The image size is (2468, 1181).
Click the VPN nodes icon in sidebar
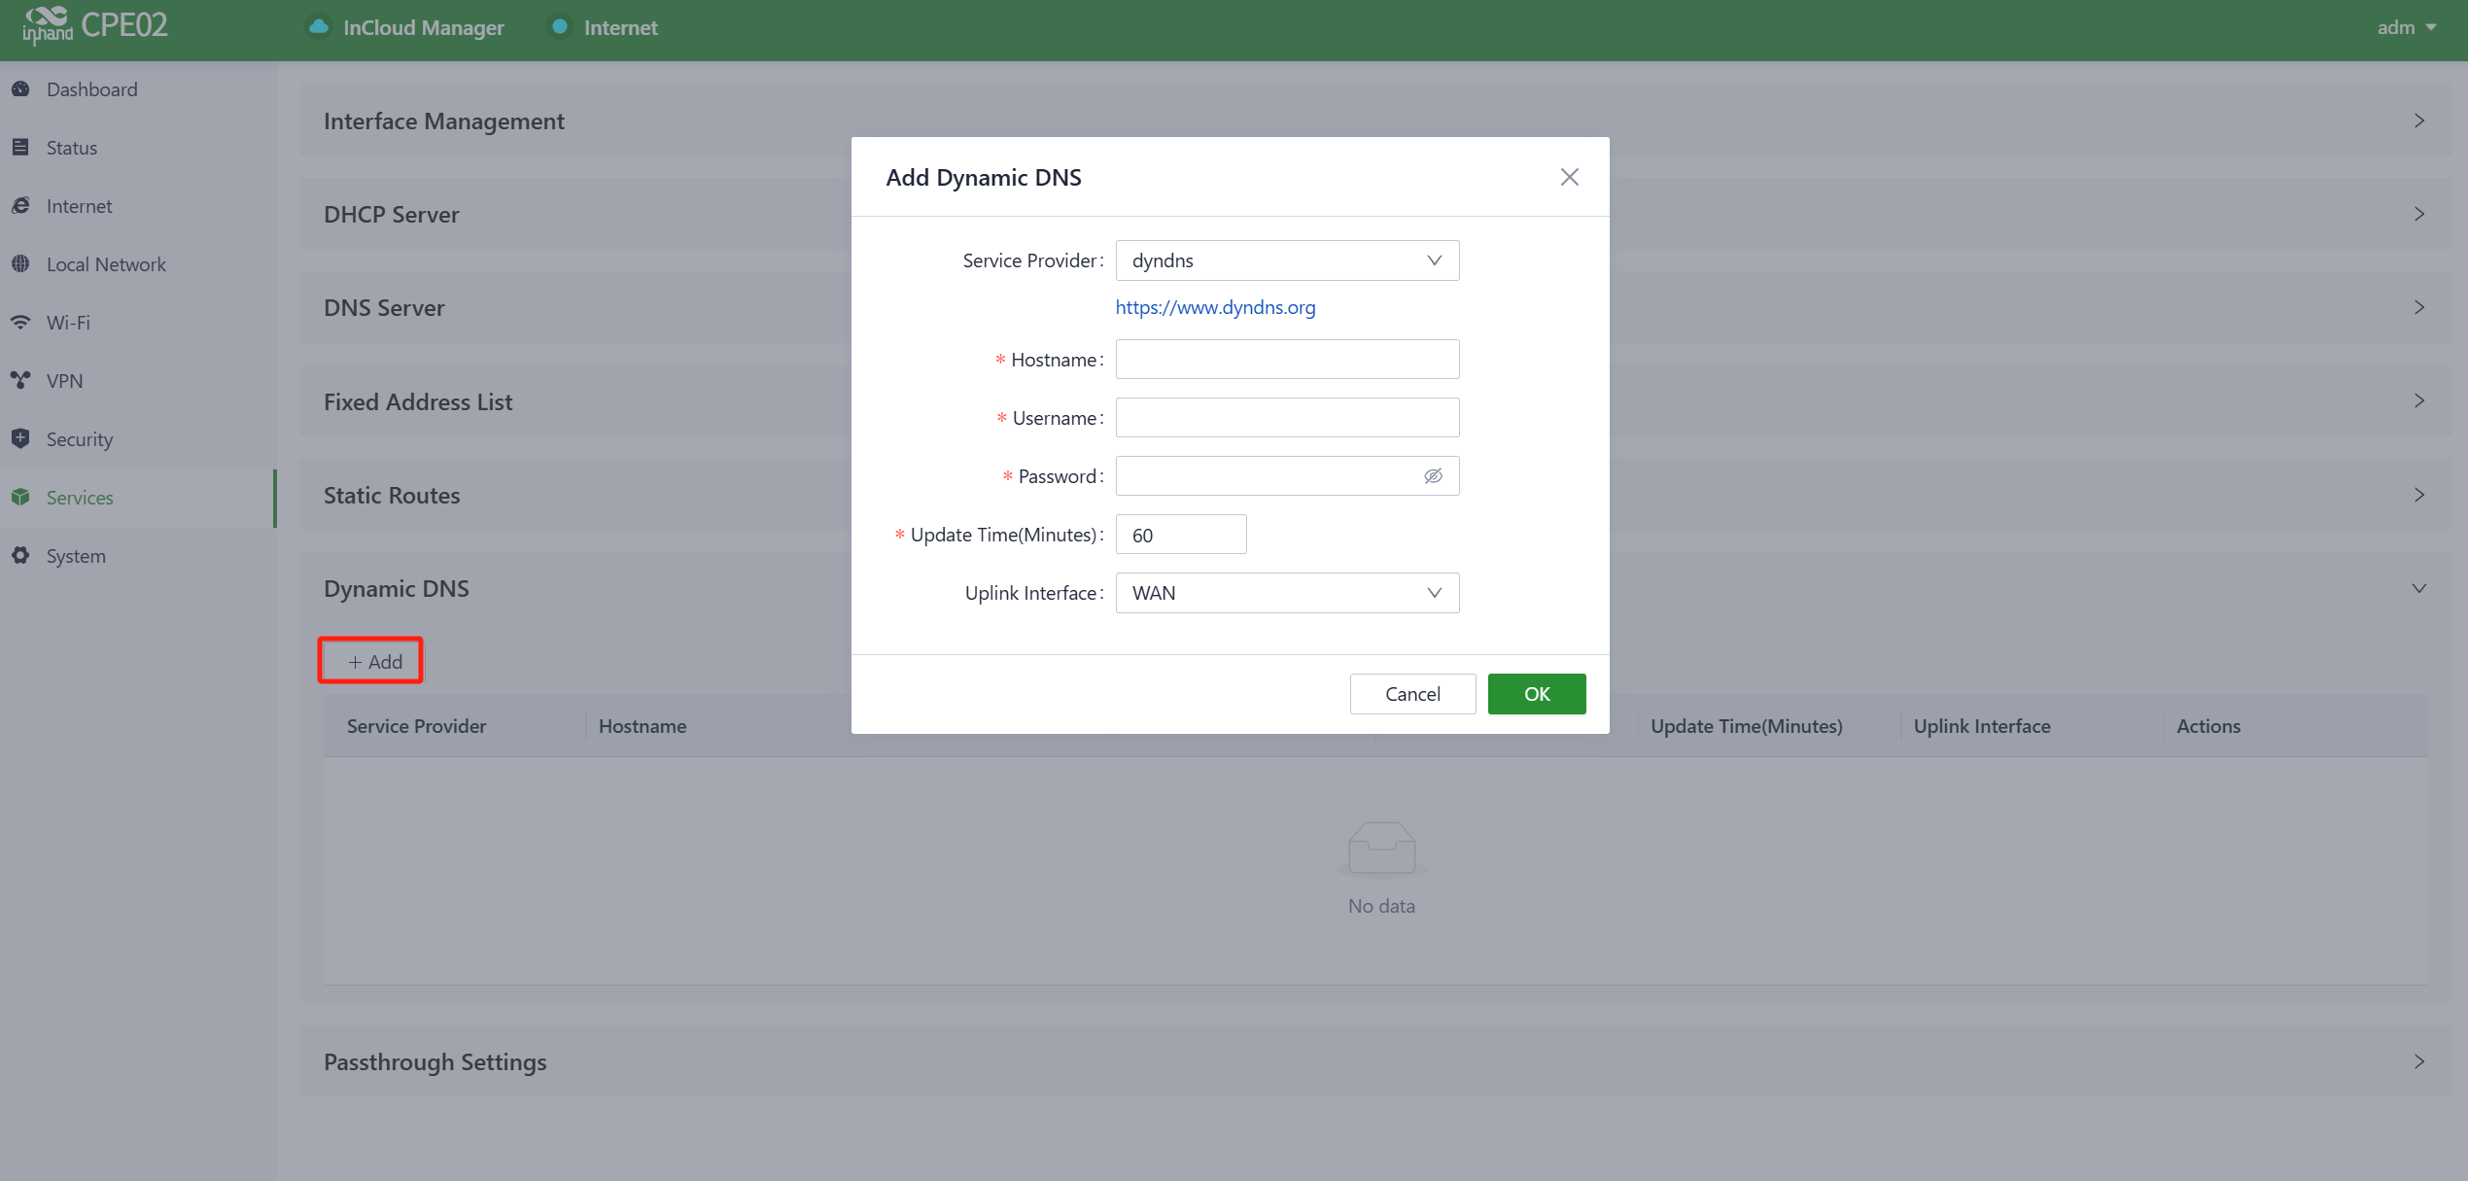20,380
